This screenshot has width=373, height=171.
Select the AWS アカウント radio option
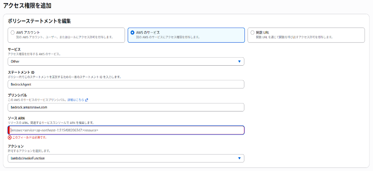(x=12, y=32)
